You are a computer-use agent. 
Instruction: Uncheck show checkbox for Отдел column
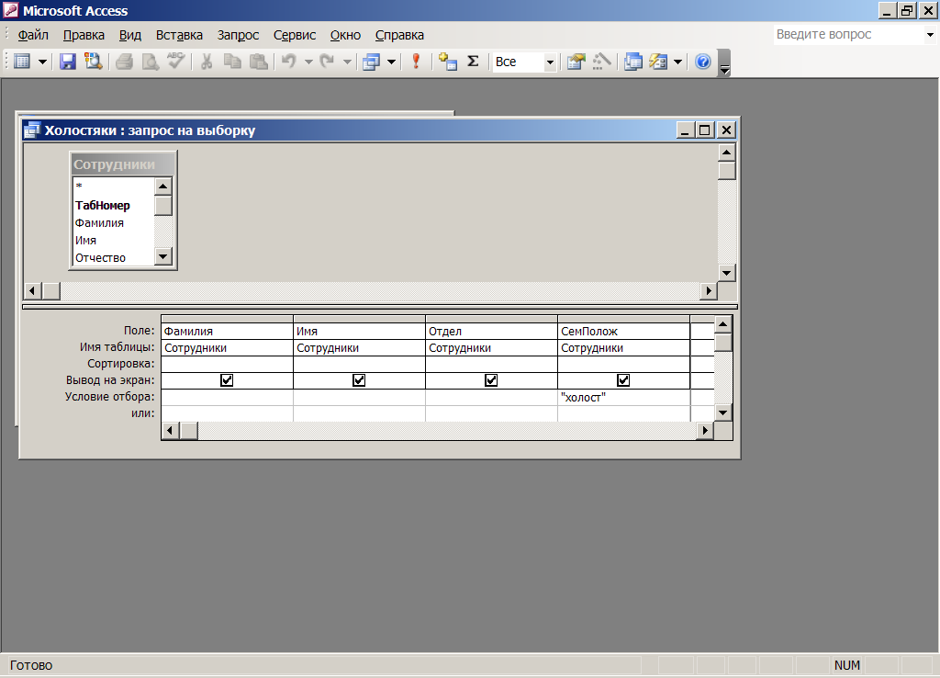point(491,379)
